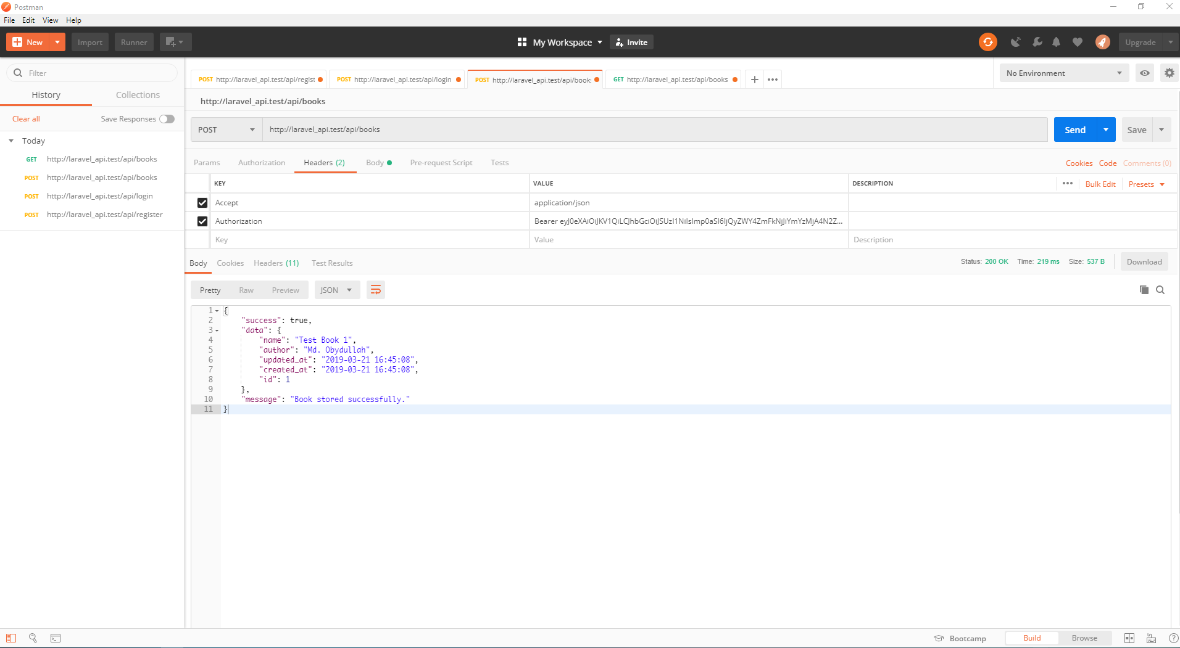This screenshot has width=1180, height=648.
Task: Open manage environments gear icon
Action: click(1169, 73)
